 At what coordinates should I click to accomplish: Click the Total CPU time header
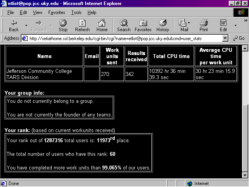click(171, 56)
